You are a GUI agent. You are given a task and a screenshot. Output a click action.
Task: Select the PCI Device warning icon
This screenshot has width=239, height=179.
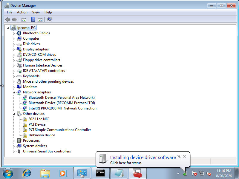[25, 124]
